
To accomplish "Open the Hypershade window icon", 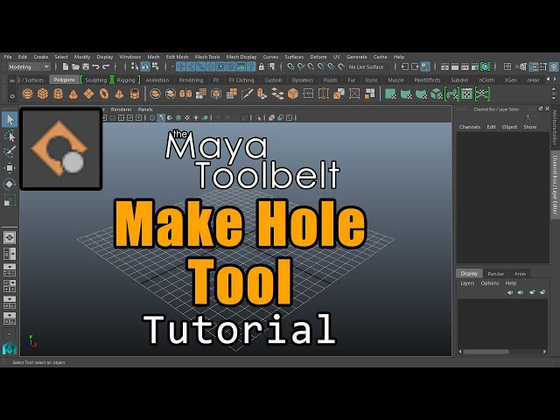I will click(485, 66).
